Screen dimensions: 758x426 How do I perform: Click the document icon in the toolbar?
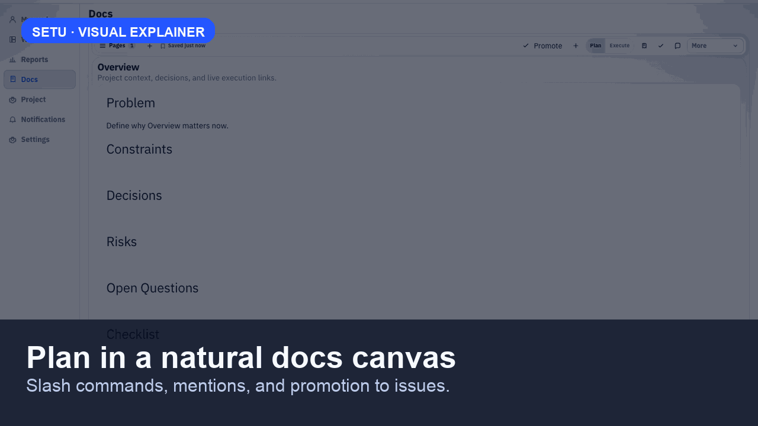[x=644, y=46]
